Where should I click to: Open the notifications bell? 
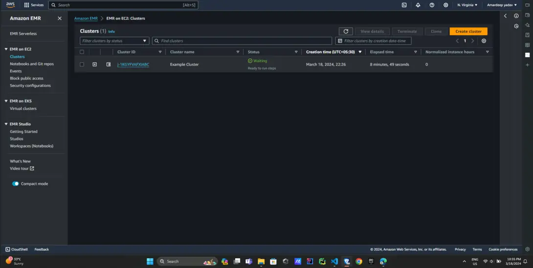(418, 5)
